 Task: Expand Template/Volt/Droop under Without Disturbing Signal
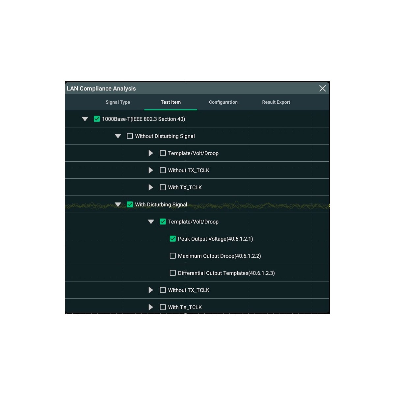tap(151, 153)
